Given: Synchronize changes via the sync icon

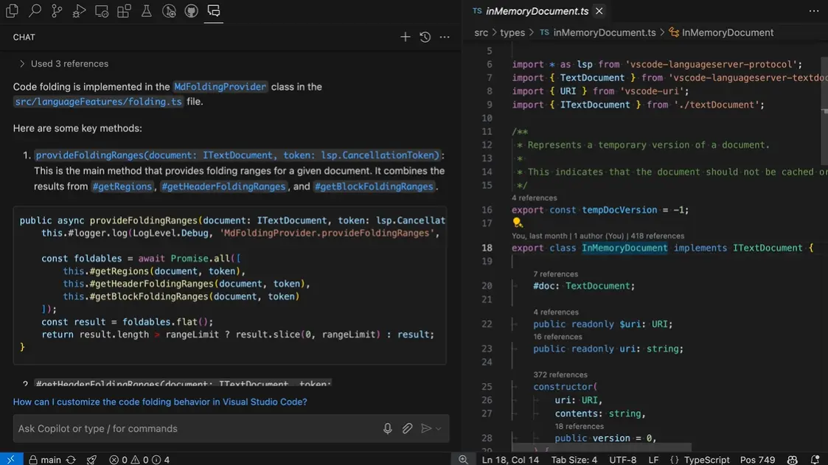Looking at the screenshot, I should click(71, 460).
